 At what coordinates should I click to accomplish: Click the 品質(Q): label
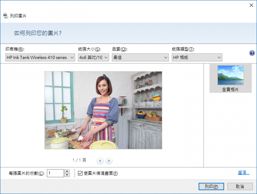pos(120,49)
